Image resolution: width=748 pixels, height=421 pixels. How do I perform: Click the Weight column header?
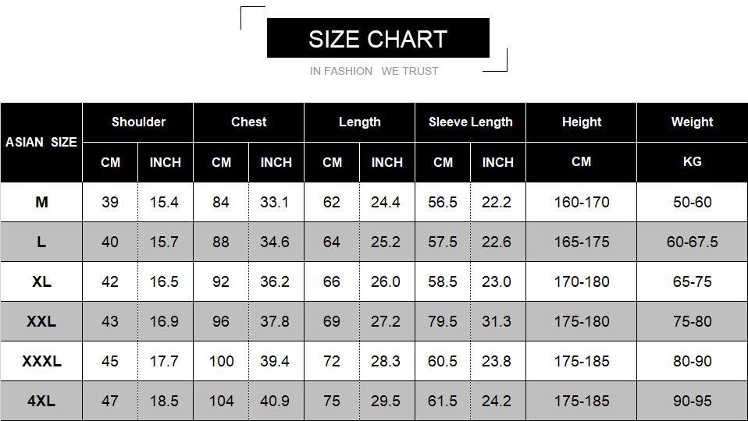pos(693,122)
